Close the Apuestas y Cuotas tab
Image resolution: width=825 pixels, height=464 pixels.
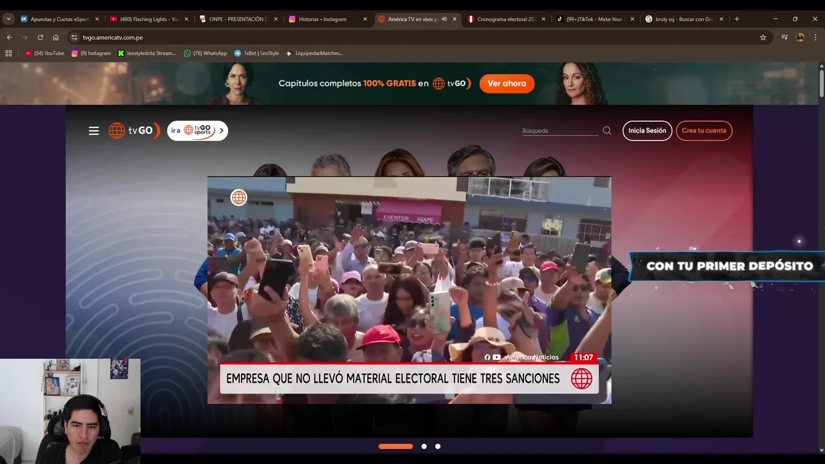[97, 19]
